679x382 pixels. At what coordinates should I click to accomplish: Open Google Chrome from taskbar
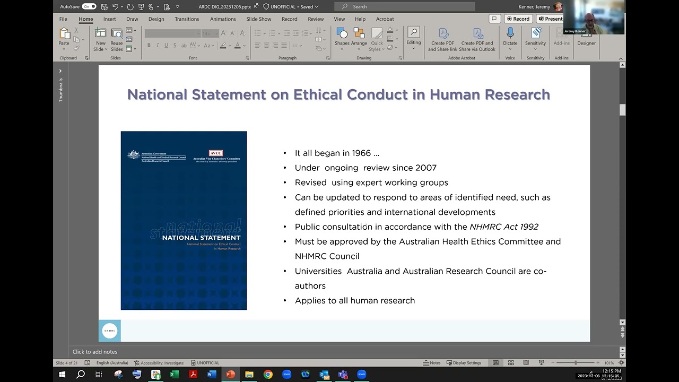[268, 375]
